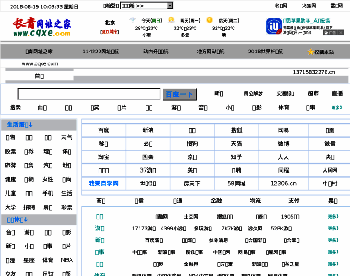Click the star icon beside 收藏本站
The height and width of the screenshot is (276, 350).
[310, 52]
